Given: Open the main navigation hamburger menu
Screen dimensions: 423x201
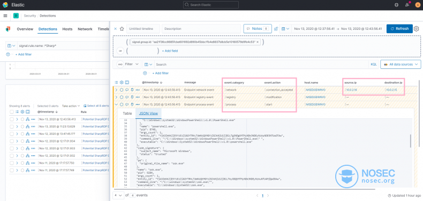Looking at the screenshot, I should [x=5, y=15].
